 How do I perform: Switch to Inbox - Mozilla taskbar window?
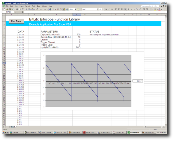[x=46, y=132]
